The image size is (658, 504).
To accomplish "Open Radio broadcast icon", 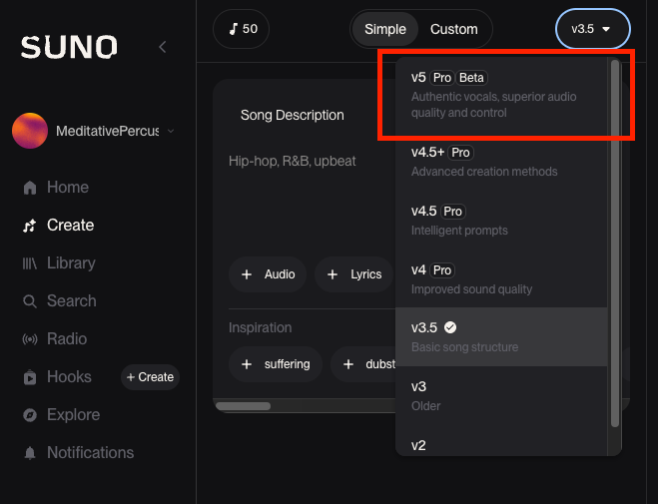I will tap(30, 339).
